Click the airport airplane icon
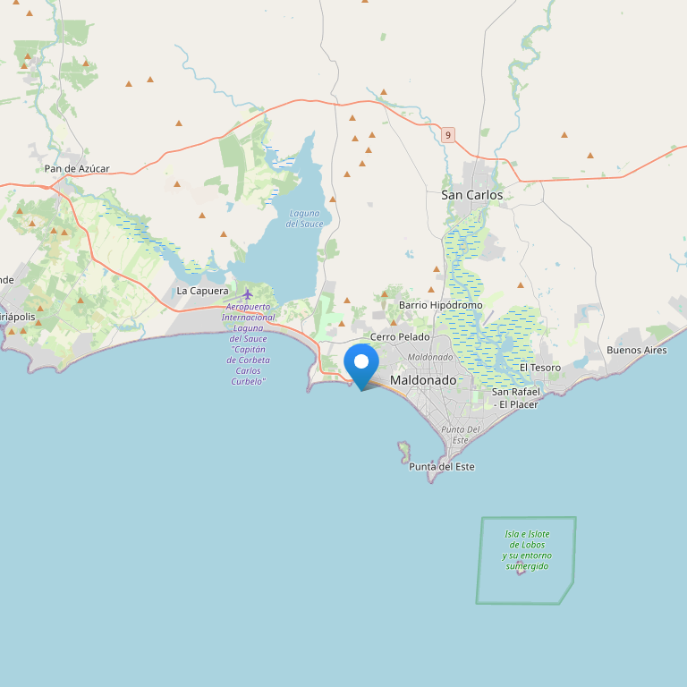The height and width of the screenshot is (687, 687). [x=248, y=294]
